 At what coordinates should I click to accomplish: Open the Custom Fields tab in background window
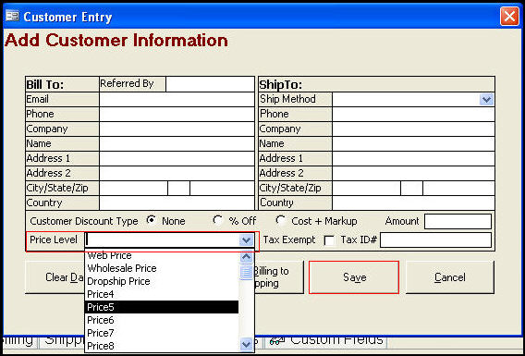tap(326, 341)
